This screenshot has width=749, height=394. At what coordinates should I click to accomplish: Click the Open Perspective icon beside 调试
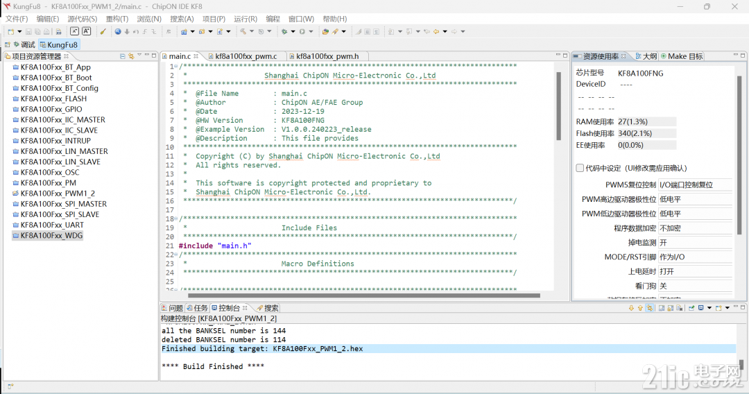7,44
